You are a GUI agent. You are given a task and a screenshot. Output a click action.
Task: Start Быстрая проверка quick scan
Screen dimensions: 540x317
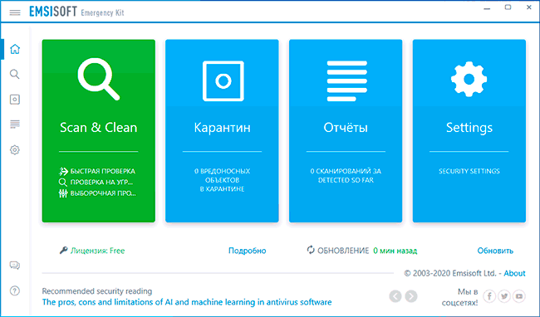coord(97,171)
